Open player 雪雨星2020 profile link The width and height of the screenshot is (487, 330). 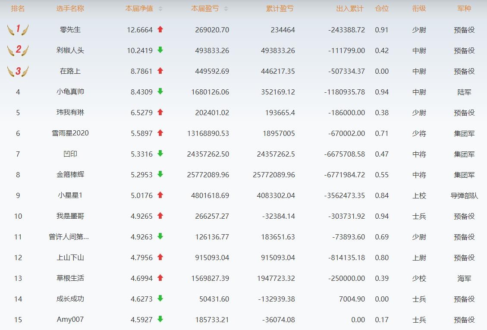point(70,133)
